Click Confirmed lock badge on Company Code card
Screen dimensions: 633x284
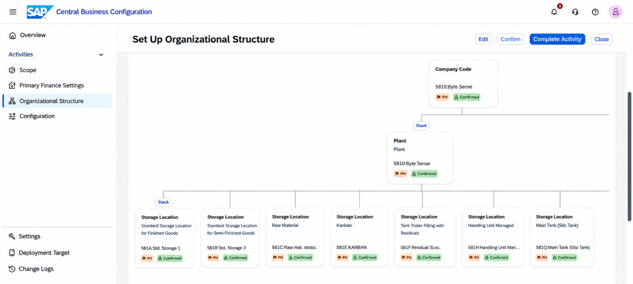(467, 97)
